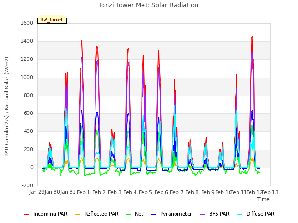The width and height of the screenshot is (298, 223).
Task: Click the Feb 8 x-axis date label
Action: [x=192, y=192]
